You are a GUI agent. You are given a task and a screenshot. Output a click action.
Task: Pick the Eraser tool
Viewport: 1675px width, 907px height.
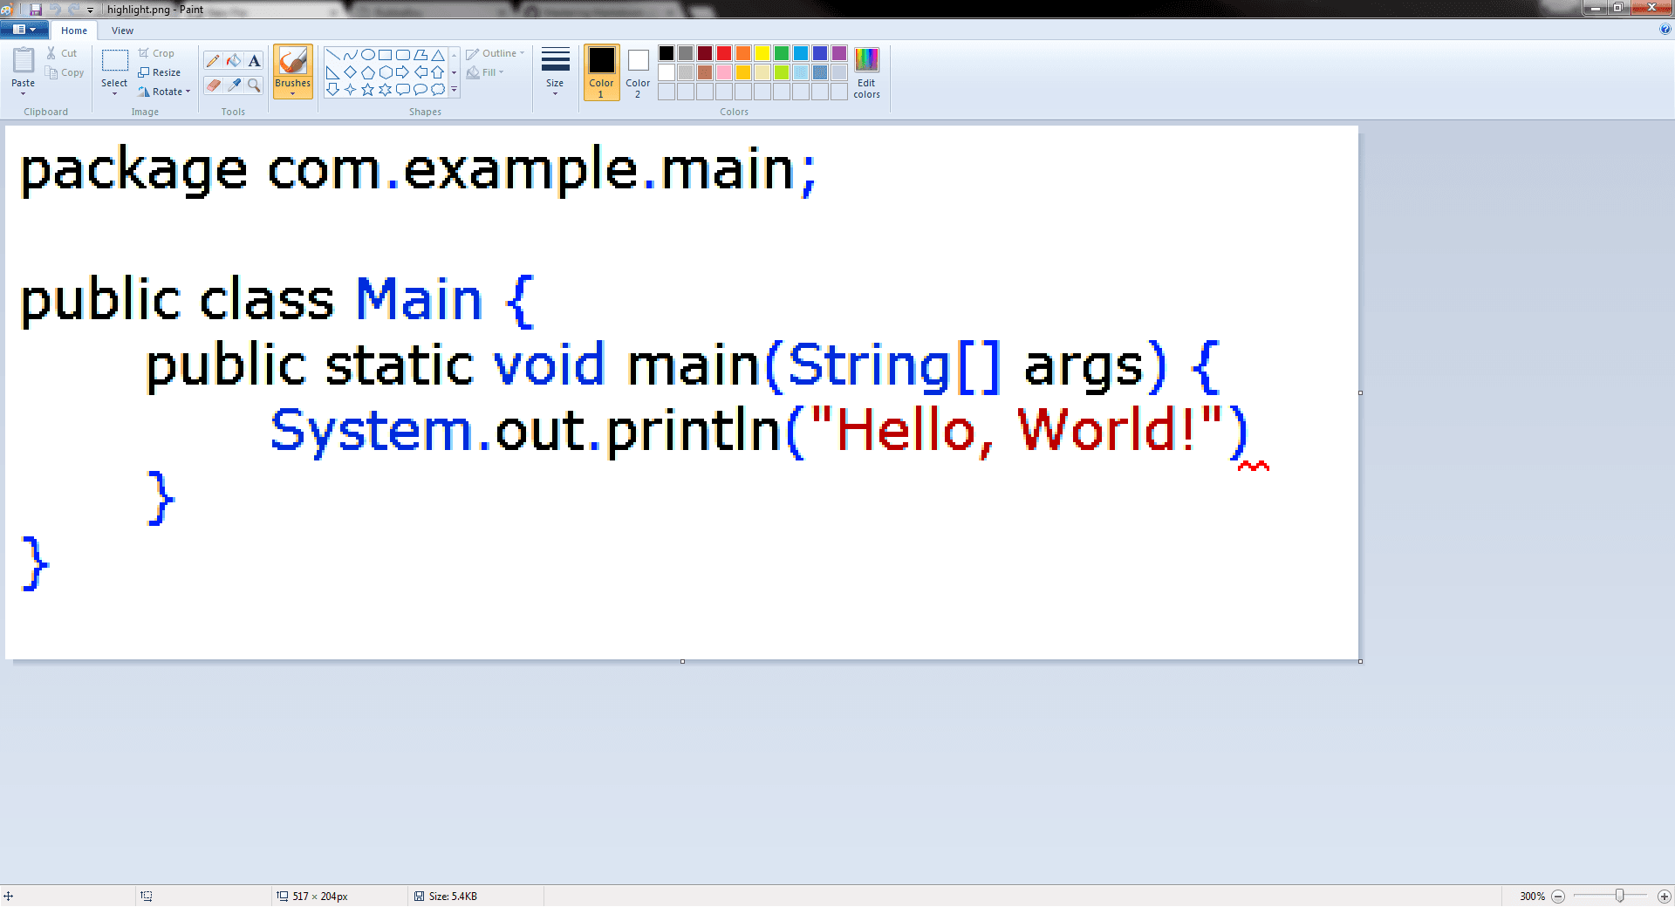[213, 85]
